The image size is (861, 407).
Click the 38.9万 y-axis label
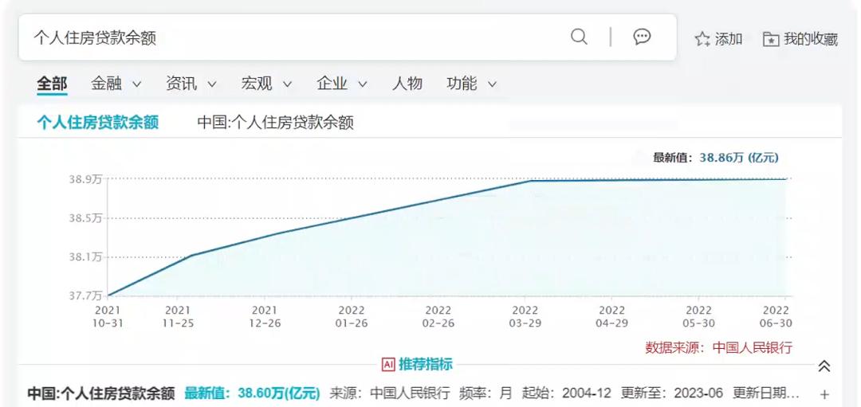click(x=85, y=179)
